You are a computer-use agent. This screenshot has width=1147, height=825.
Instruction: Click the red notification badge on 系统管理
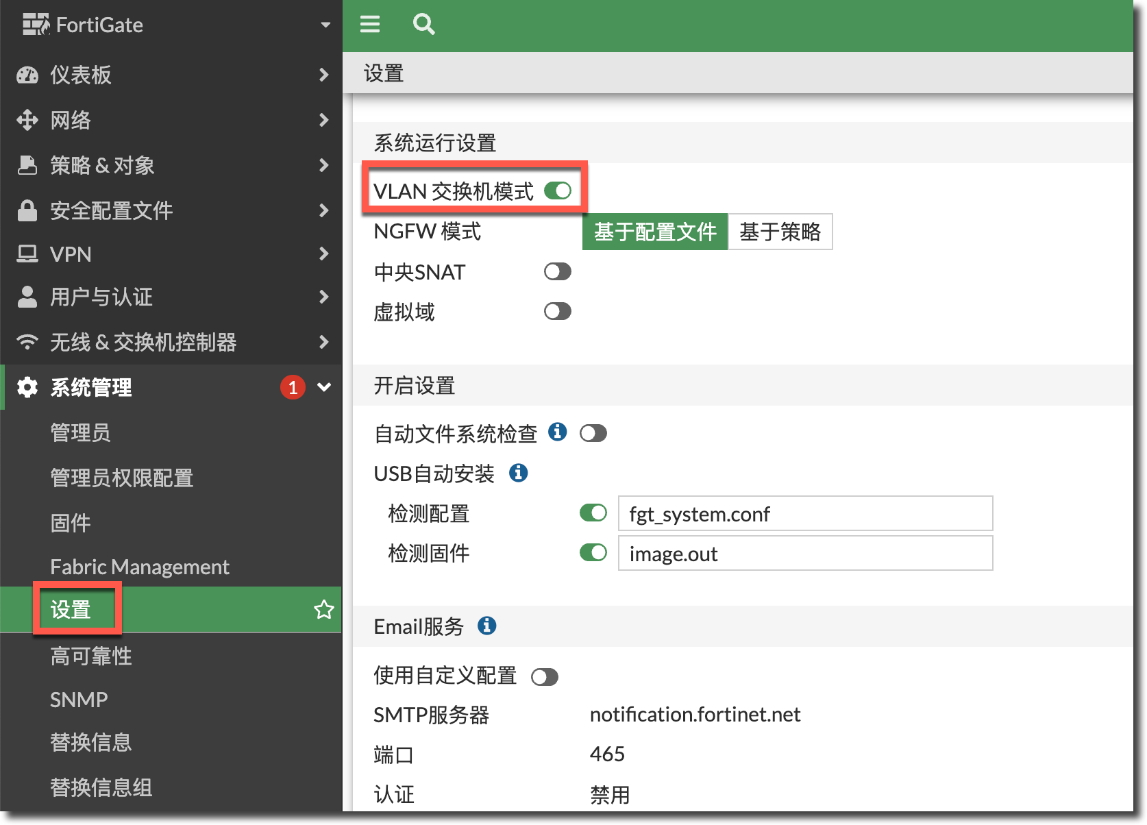tap(293, 387)
